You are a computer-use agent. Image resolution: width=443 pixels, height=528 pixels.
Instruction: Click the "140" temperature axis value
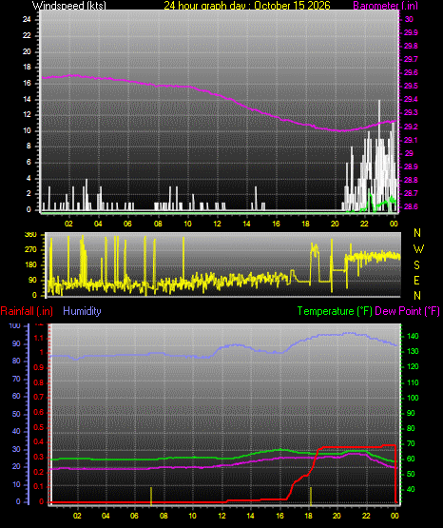click(x=413, y=336)
